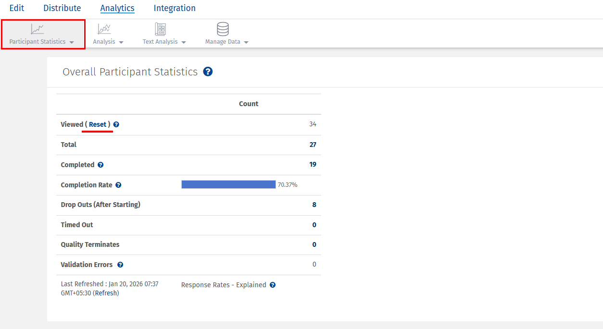Click the Completed help icon
Image resolution: width=603 pixels, height=329 pixels.
click(x=100, y=164)
